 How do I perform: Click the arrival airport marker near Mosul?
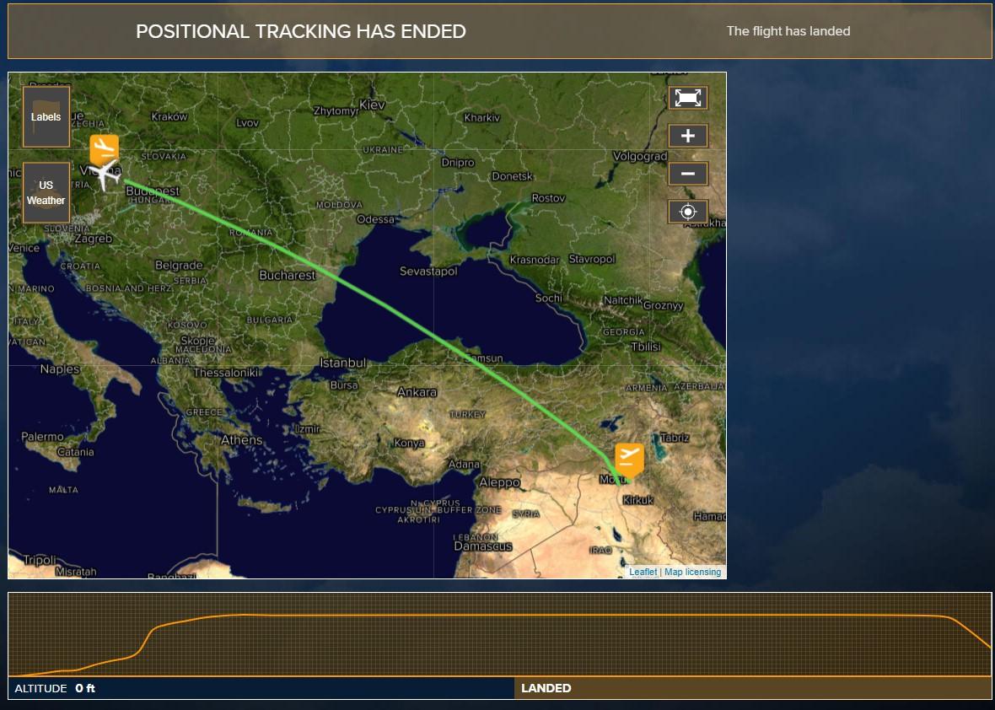click(x=629, y=458)
